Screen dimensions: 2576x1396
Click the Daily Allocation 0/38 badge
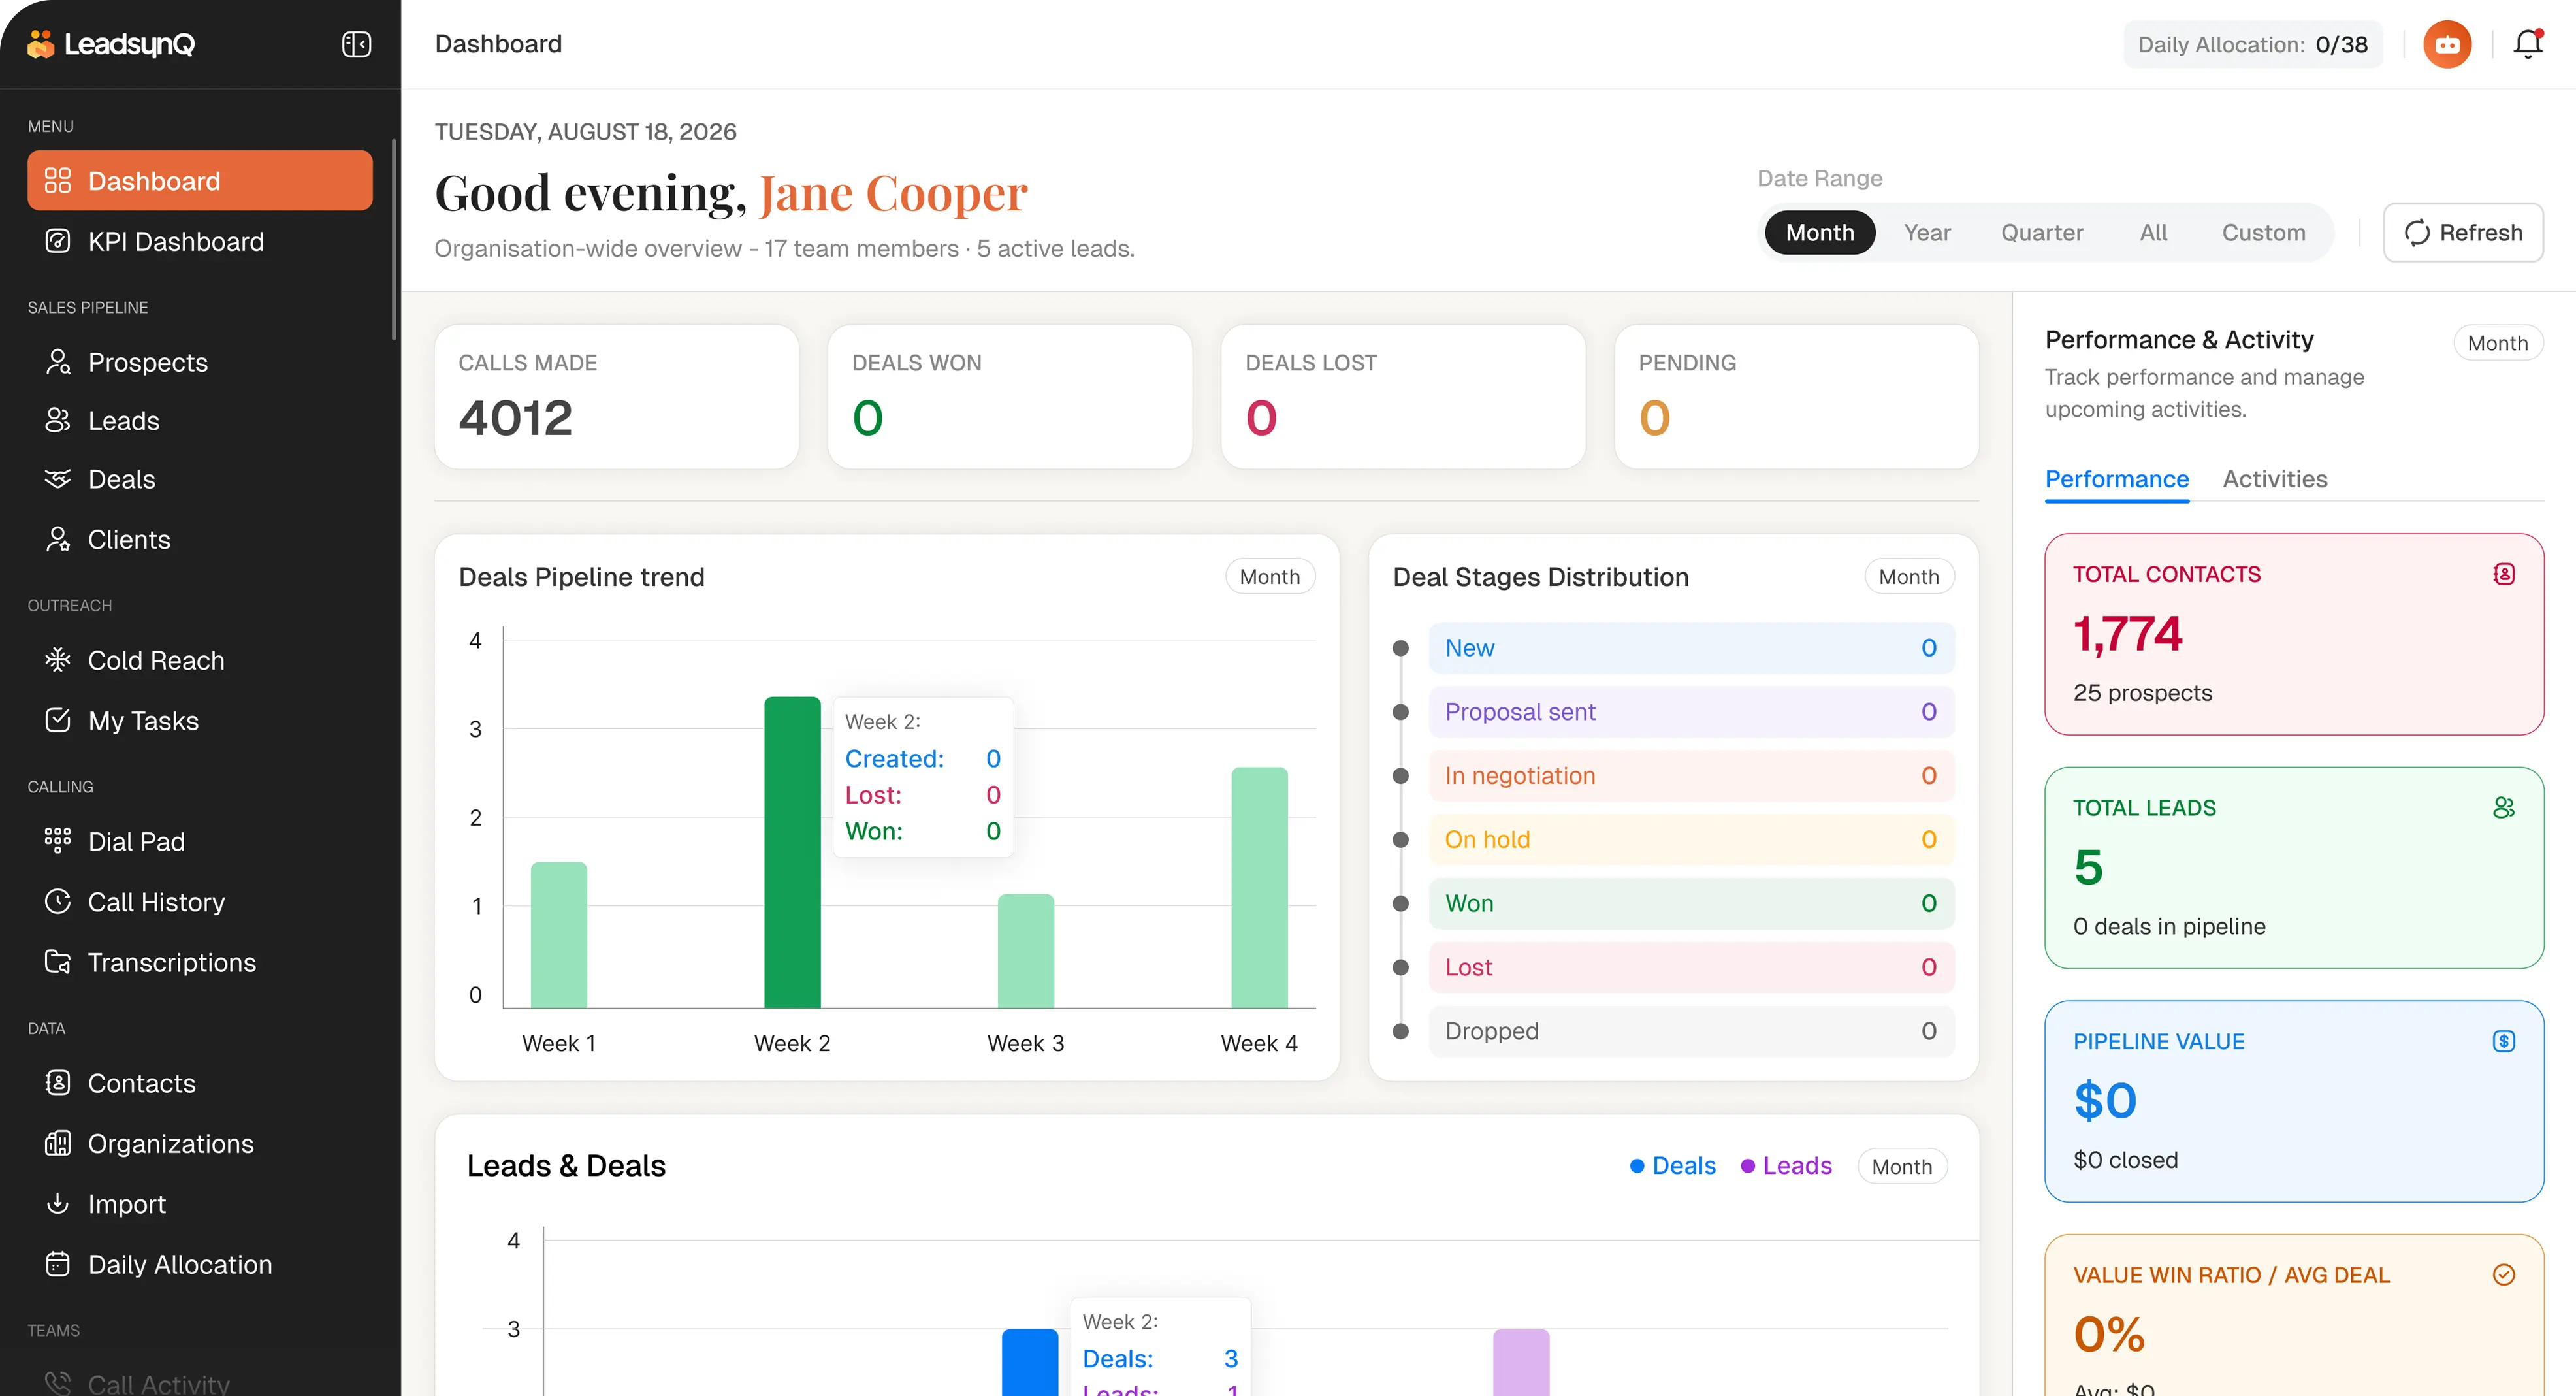2253,45
